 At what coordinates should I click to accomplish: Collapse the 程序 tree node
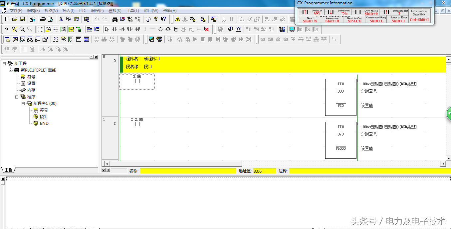17,97
